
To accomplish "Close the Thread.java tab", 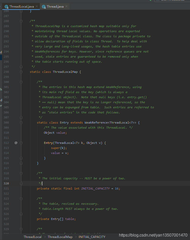I will coord(66,6).
